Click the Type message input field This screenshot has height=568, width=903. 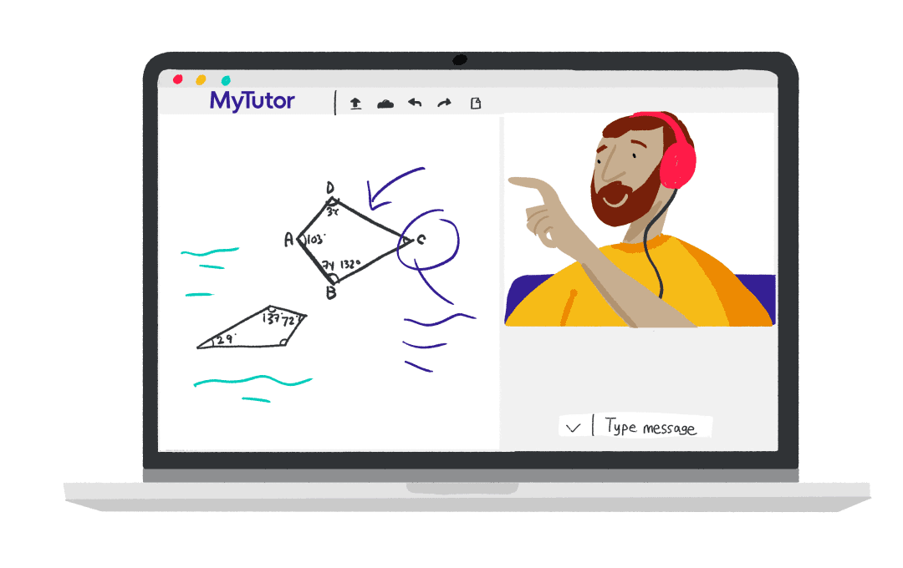[650, 427]
